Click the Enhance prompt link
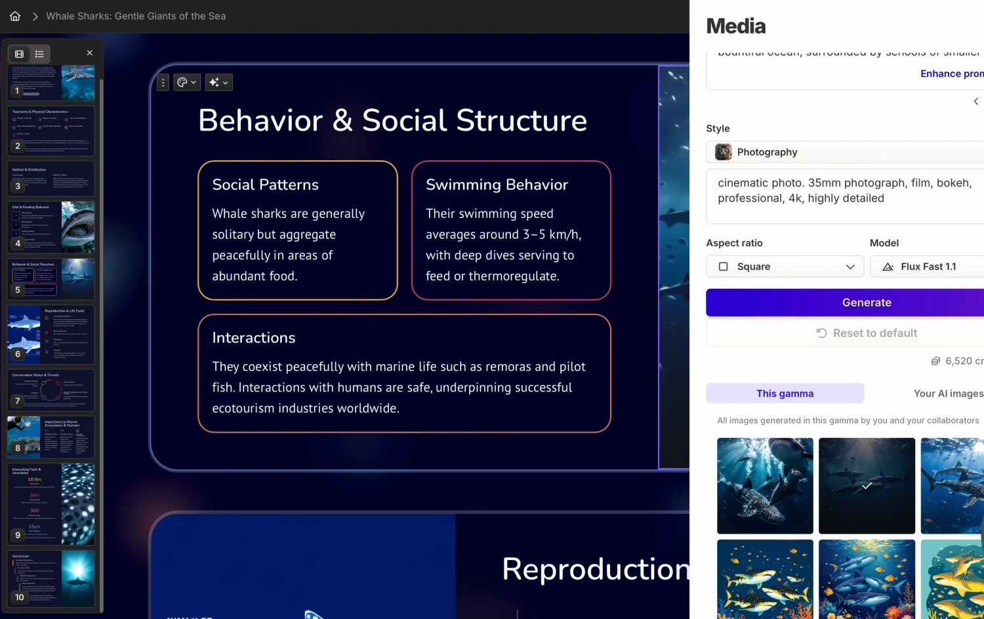Viewport: 984px width, 619px height. pos(951,74)
